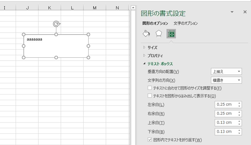Click the 右余白 value field
The image size is (251, 145).
pos(226,114)
